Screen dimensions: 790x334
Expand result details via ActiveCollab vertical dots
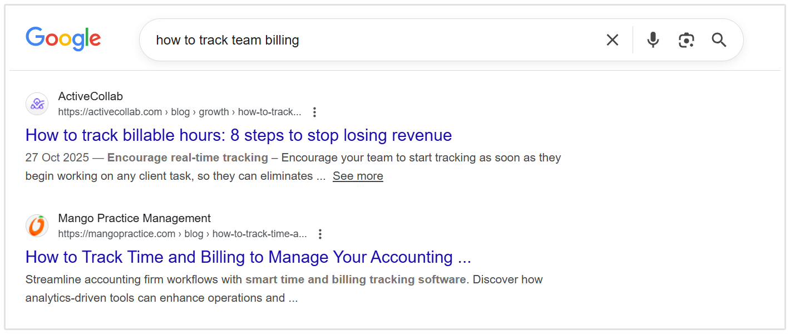coord(314,112)
